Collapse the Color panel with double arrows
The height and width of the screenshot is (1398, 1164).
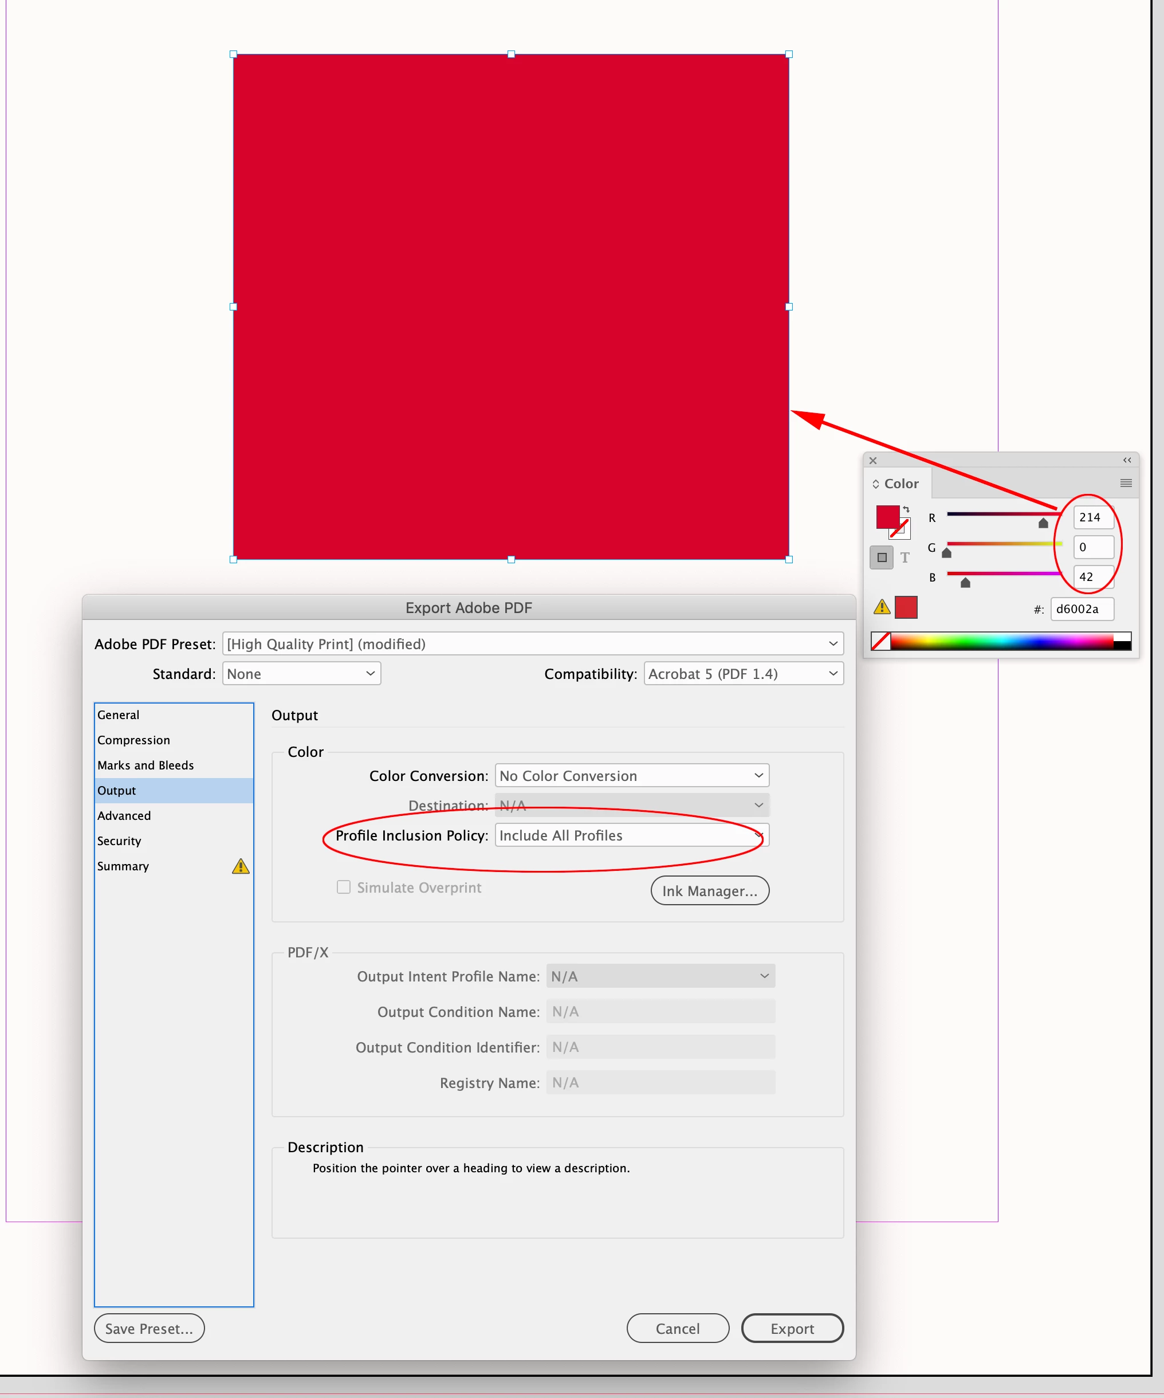1127,460
